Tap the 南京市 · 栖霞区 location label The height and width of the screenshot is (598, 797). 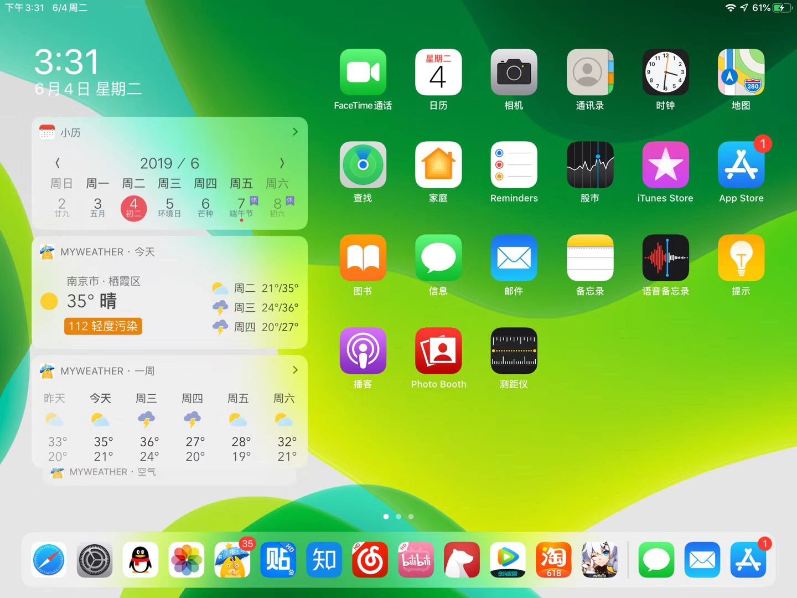103,281
